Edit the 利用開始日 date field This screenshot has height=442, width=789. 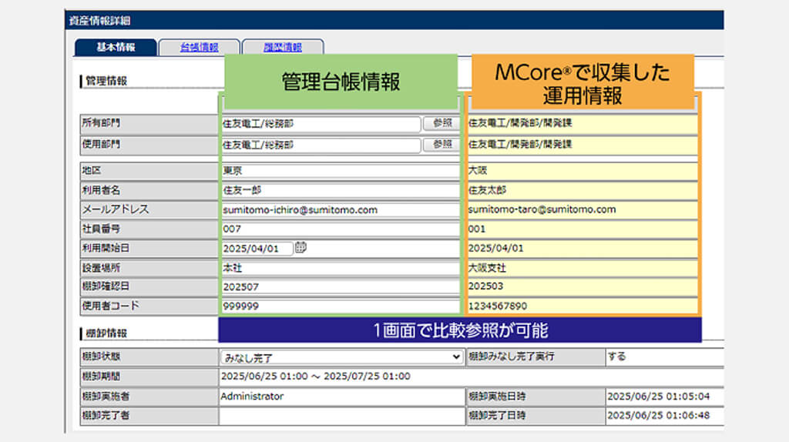[x=257, y=249]
